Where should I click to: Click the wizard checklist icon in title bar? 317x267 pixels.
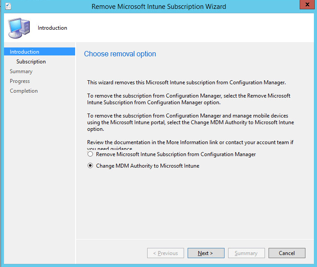pyautogui.click(x=8, y=6)
